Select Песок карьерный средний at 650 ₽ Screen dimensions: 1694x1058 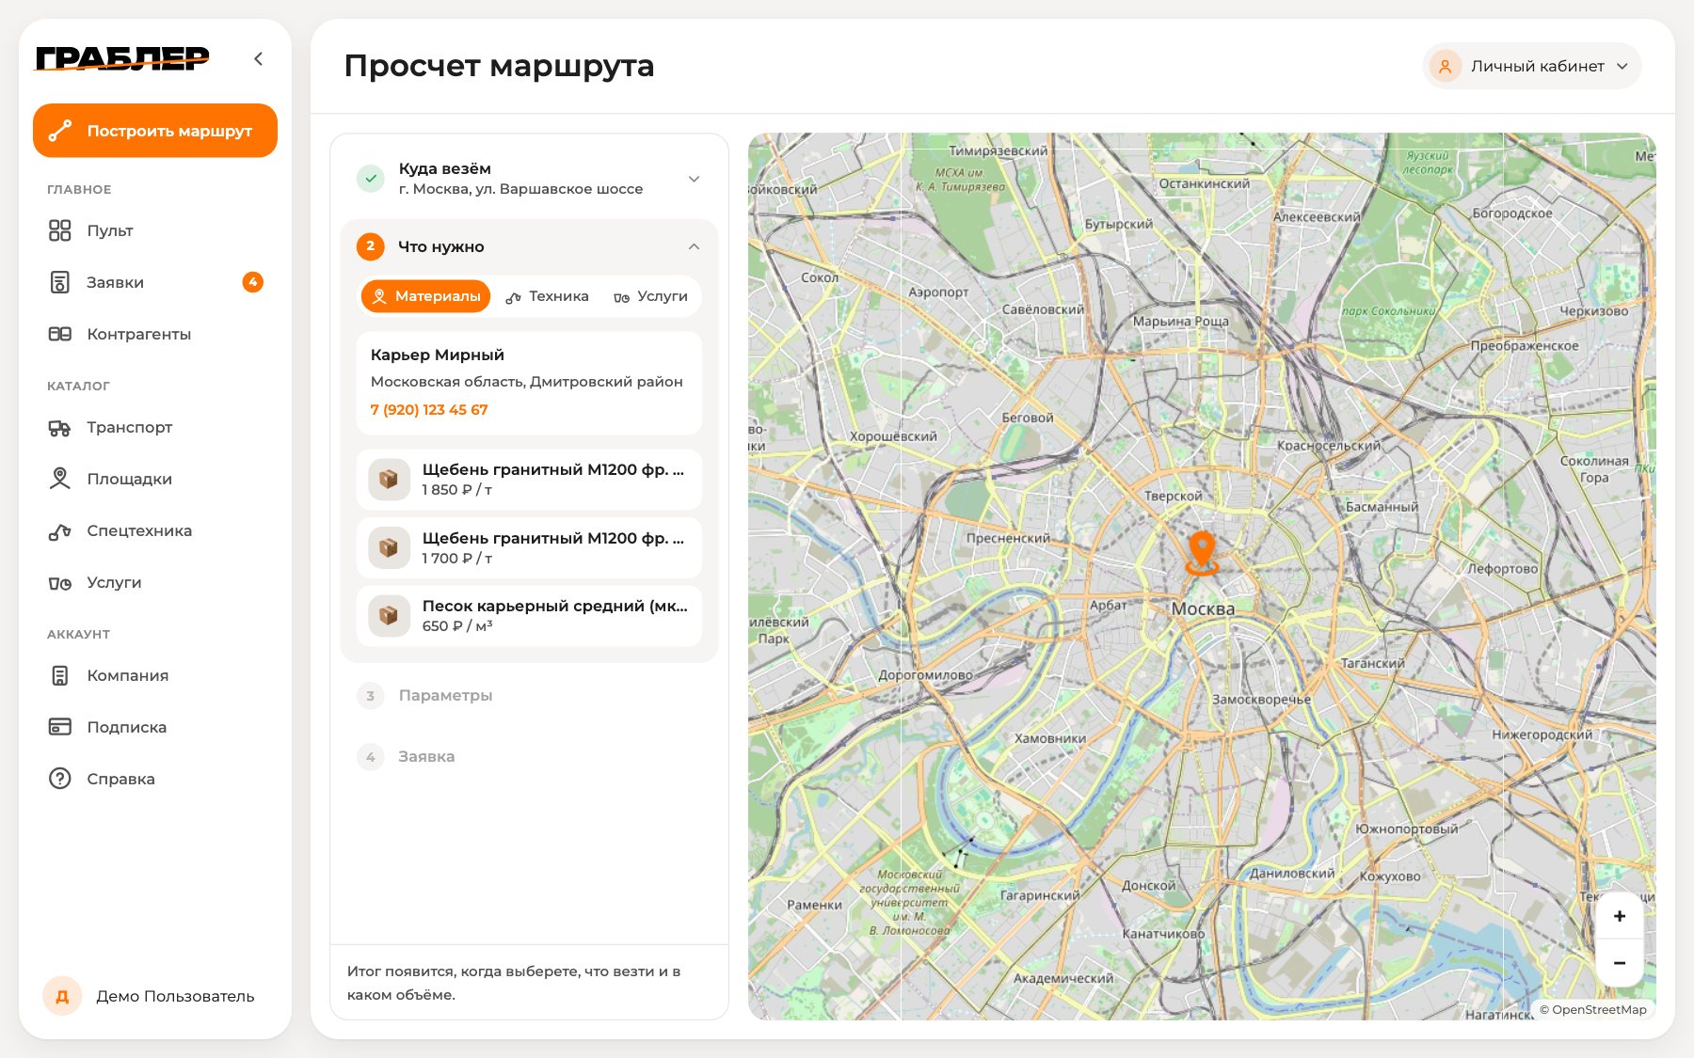pos(529,616)
